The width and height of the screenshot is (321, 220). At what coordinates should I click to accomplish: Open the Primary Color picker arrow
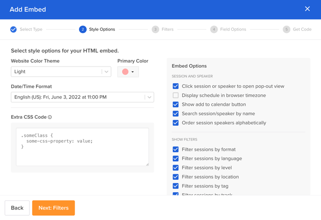pos(133,72)
